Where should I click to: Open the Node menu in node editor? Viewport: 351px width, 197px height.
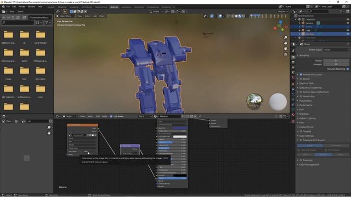pyautogui.click(x=105, y=117)
